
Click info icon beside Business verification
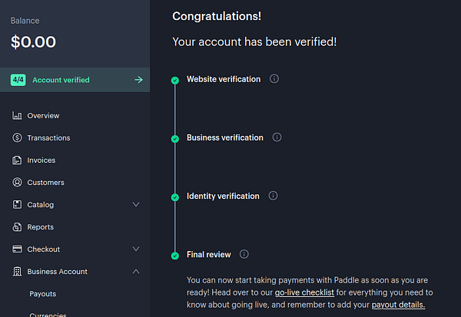[x=277, y=137]
